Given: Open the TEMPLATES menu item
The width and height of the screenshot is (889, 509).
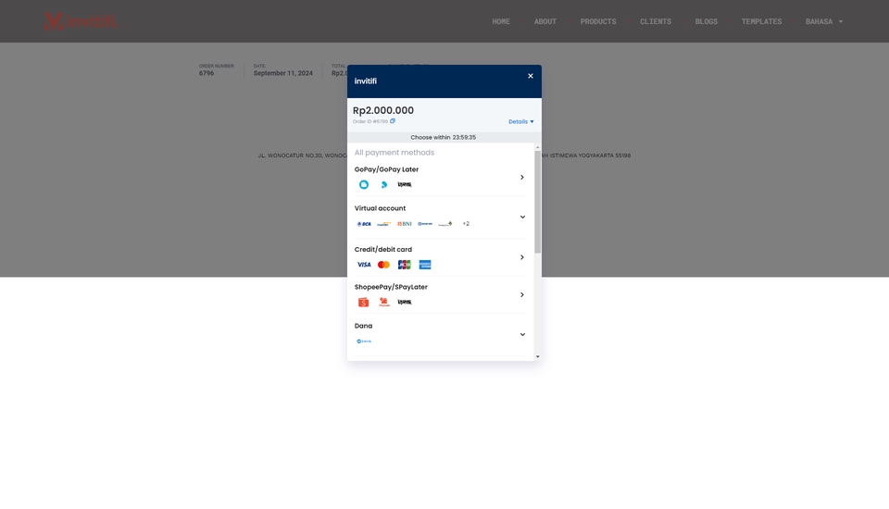Looking at the screenshot, I should (761, 21).
